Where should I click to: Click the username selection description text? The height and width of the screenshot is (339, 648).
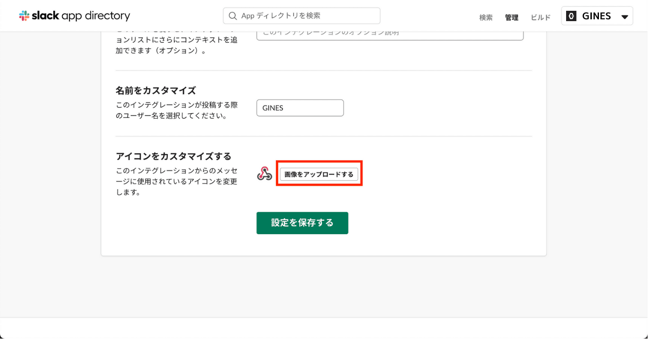coord(176,111)
